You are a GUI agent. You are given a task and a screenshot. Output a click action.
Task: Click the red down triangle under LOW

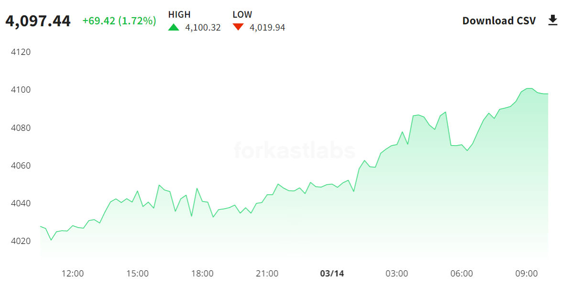(238, 27)
